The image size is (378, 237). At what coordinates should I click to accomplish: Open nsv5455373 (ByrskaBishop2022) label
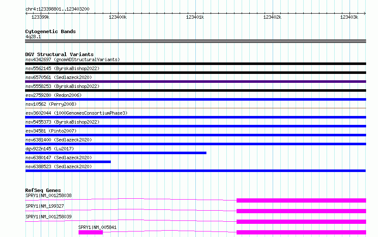(x=62, y=122)
